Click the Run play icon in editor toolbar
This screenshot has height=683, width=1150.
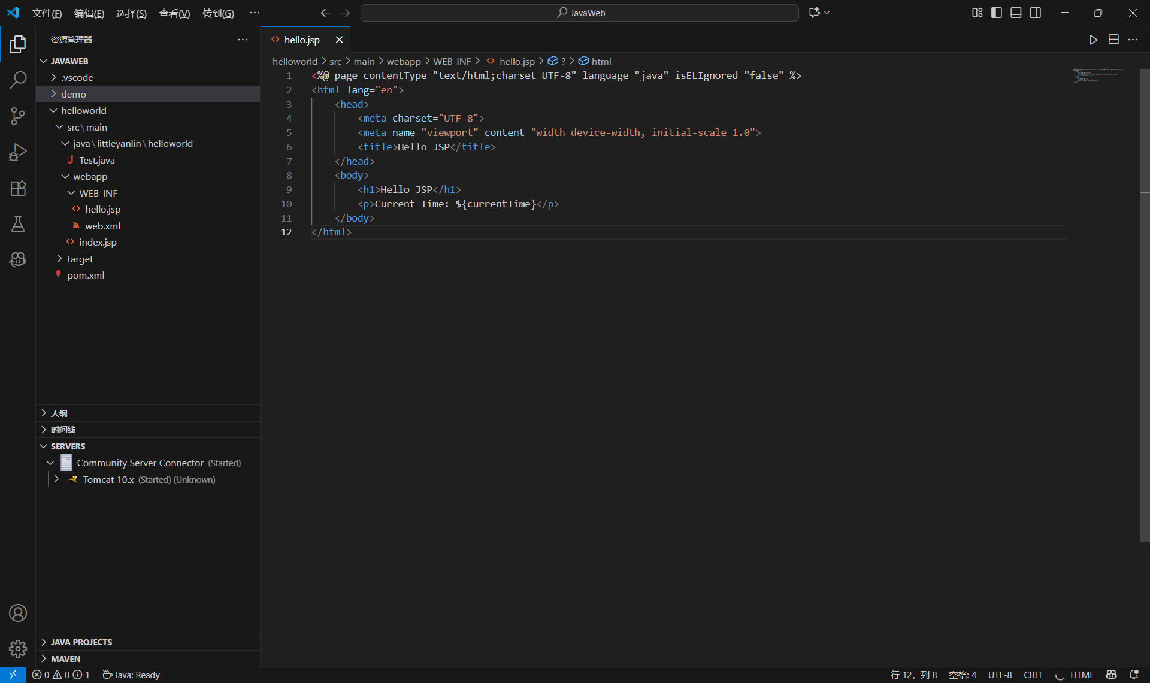point(1093,40)
